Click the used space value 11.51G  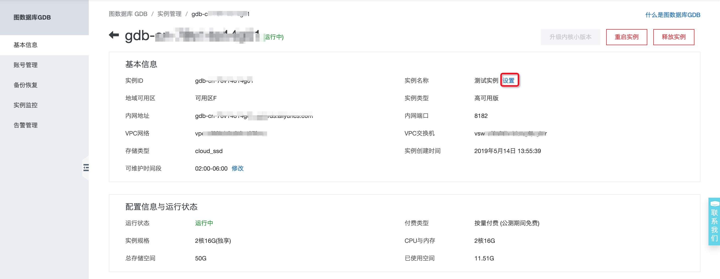pos(484,258)
